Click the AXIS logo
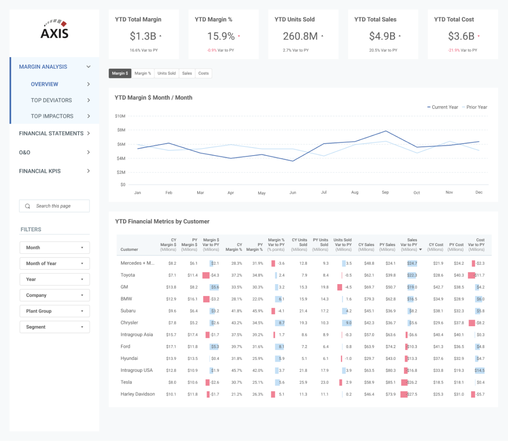 (55, 29)
